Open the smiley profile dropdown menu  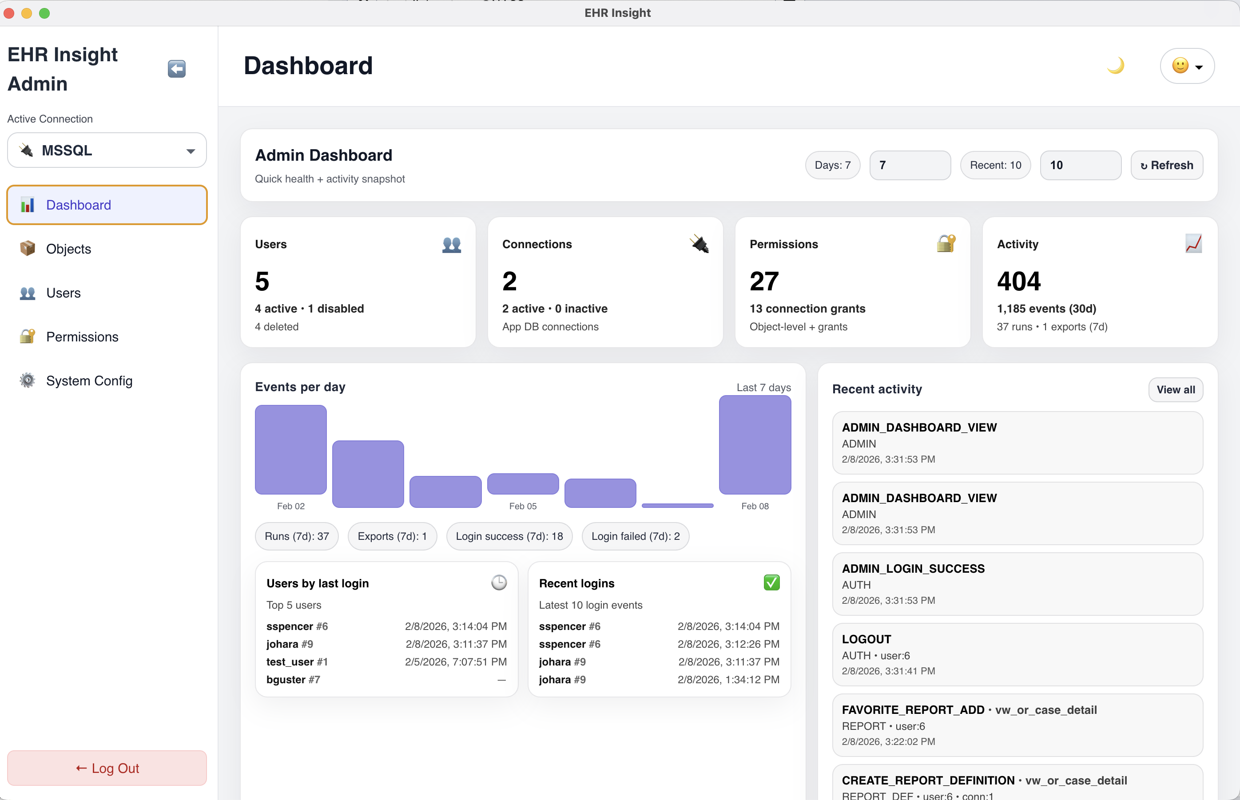tap(1188, 65)
